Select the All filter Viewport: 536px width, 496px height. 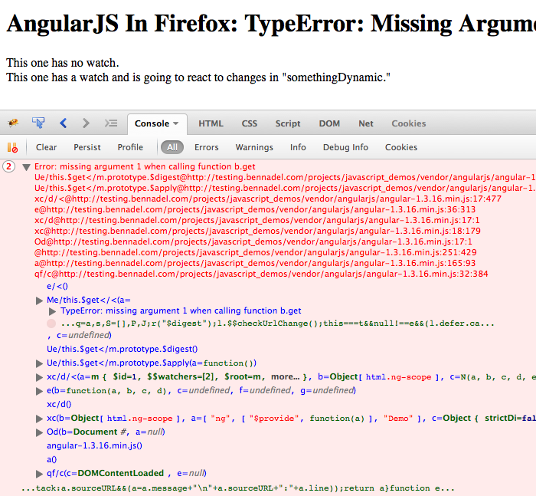pyautogui.click(x=172, y=147)
